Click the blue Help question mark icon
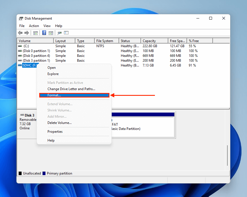 tap(44, 33)
